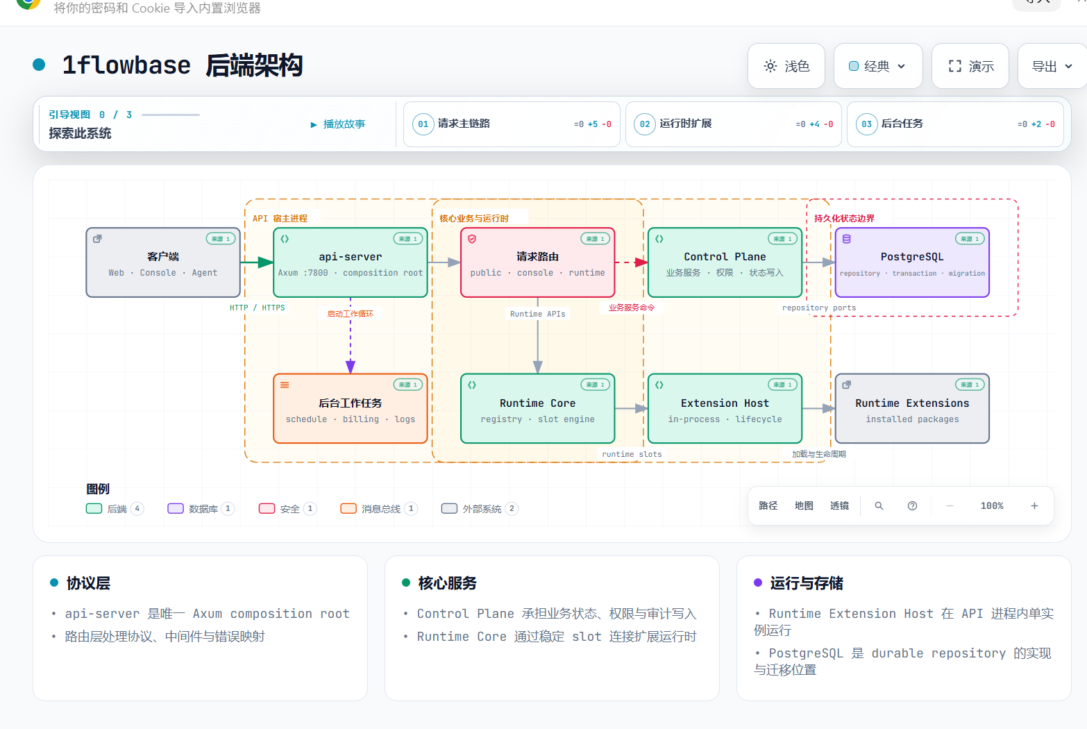Image resolution: width=1087 pixels, height=729 pixels.
Task: Select guided step 02 运行时扩展
Action: click(x=734, y=124)
